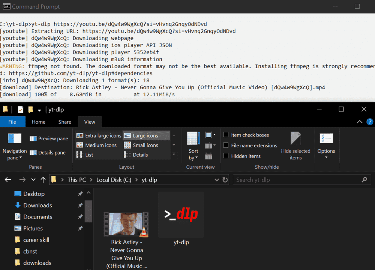Open the Recent locations dropdown
This screenshot has width=375, height=270.
33,180
